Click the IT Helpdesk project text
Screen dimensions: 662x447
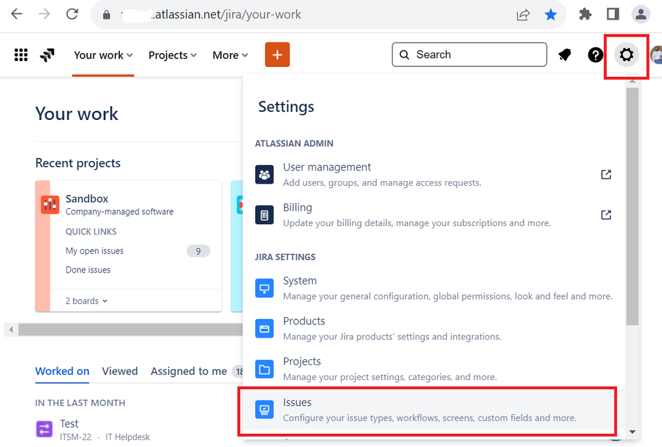(127, 437)
